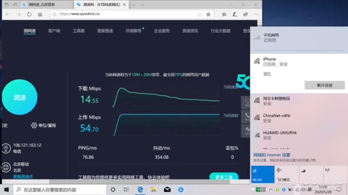Click the location pin icon beside the IP address

(6, 148)
